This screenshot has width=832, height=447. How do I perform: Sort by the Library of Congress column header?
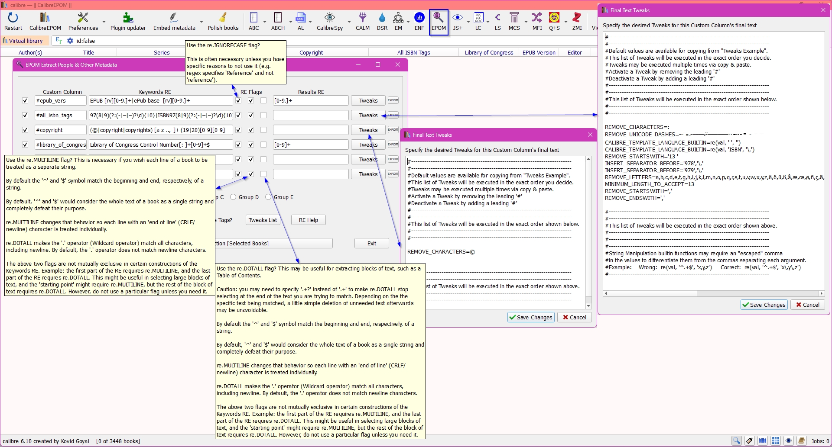488,53
